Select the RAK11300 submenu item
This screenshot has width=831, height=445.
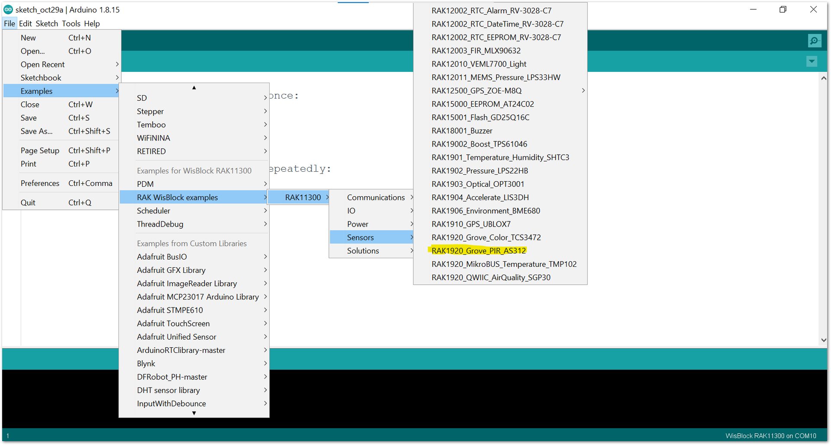[299, 198]
